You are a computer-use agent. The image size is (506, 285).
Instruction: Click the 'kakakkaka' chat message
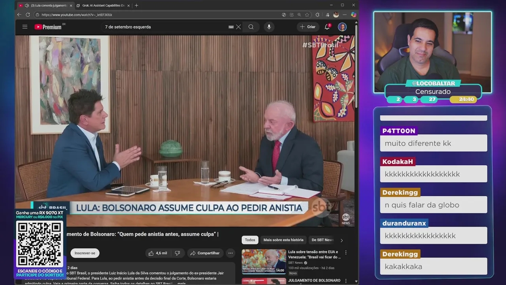click(x=434, y=266)
